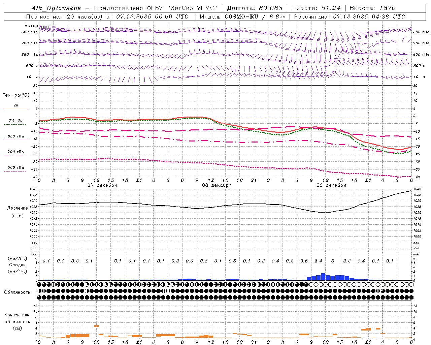This screenshot has width=431, height=345.
Task: Click the "2.2" precipitation total value
Action: click(x=347, y=261)
